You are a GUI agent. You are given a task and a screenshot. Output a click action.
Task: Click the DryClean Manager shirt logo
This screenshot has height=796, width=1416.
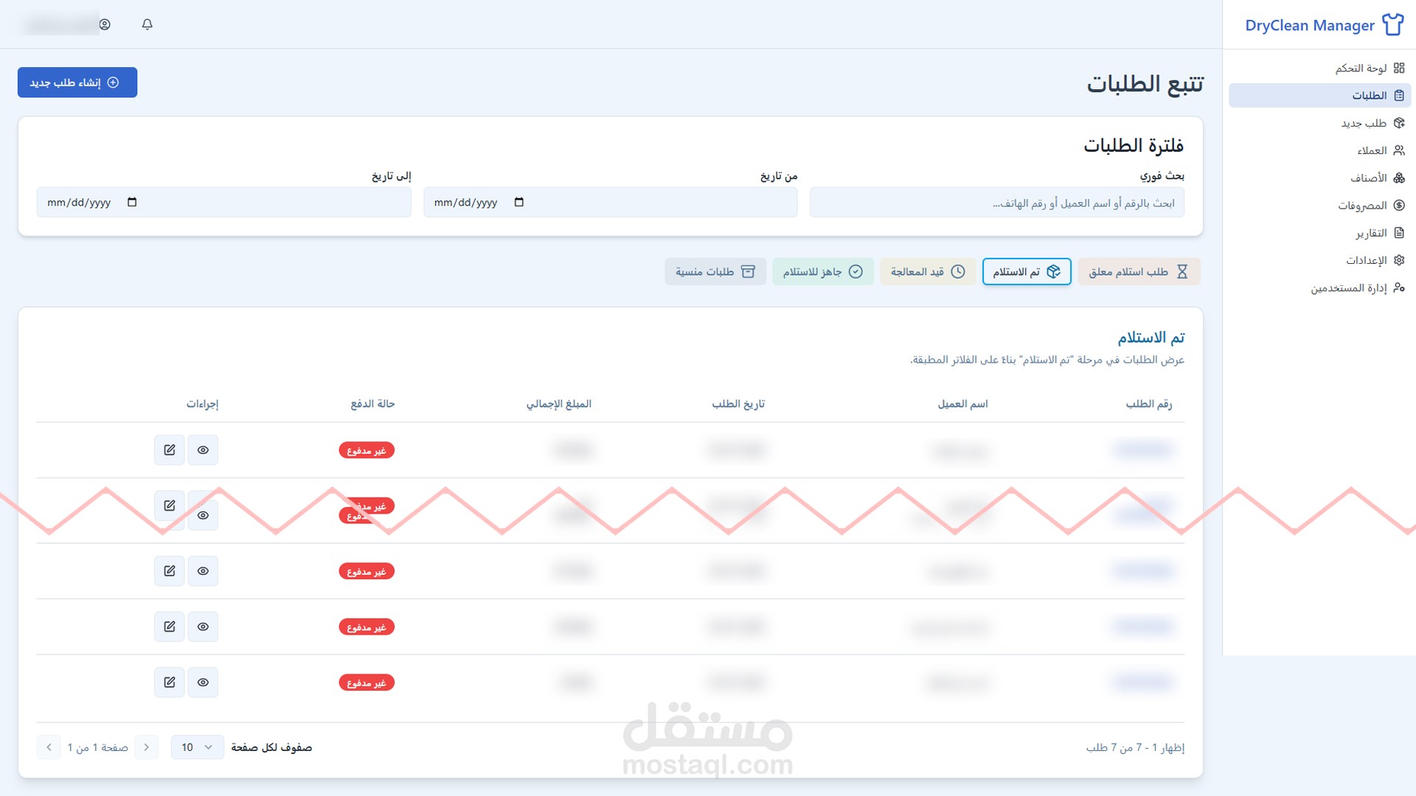1392,24
